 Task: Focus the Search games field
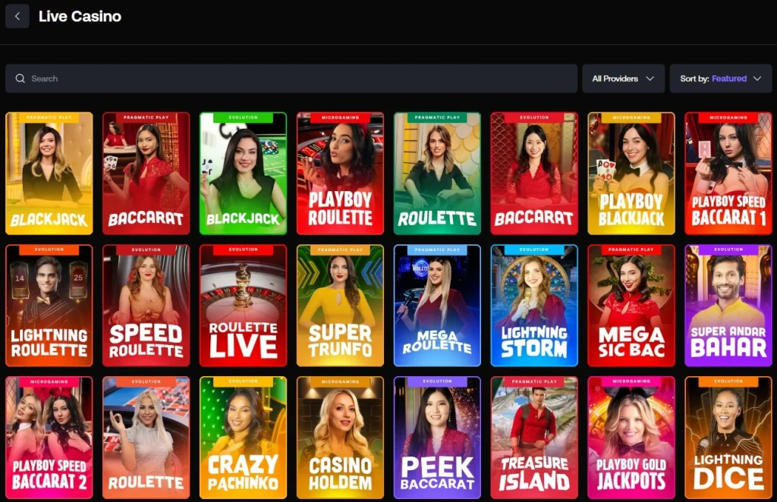291,78
